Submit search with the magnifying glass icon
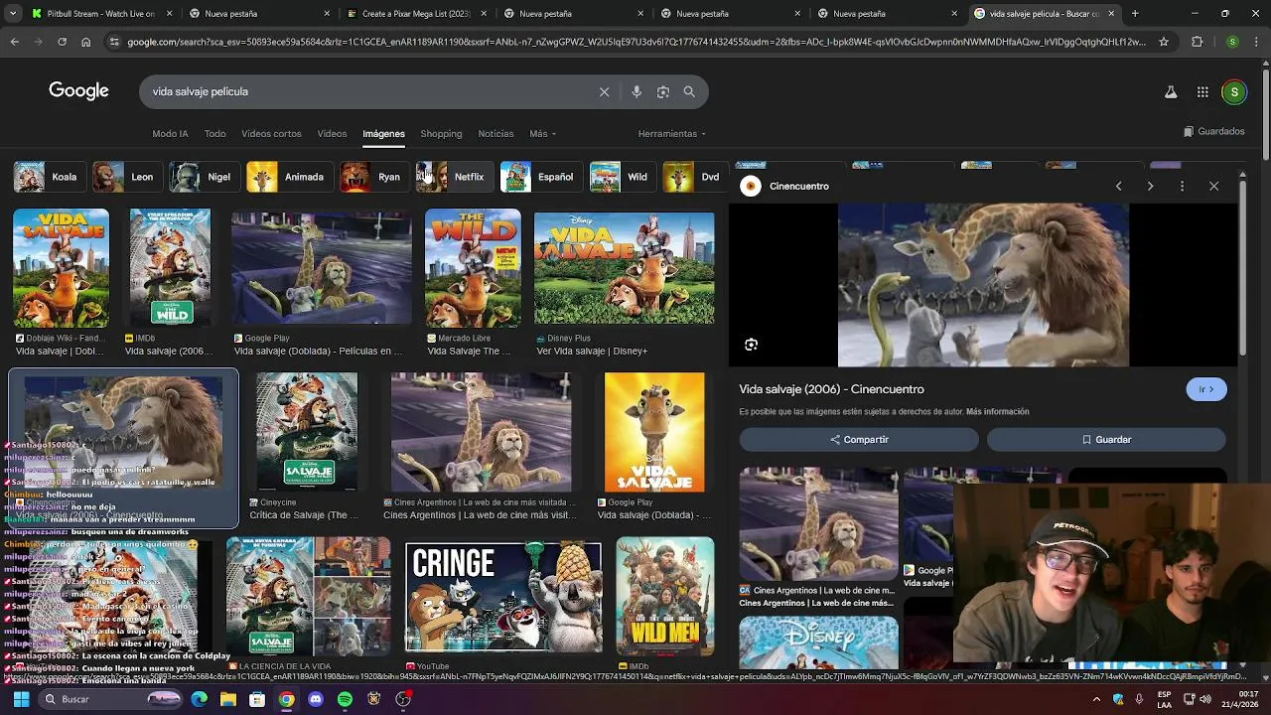 point(689,91)
